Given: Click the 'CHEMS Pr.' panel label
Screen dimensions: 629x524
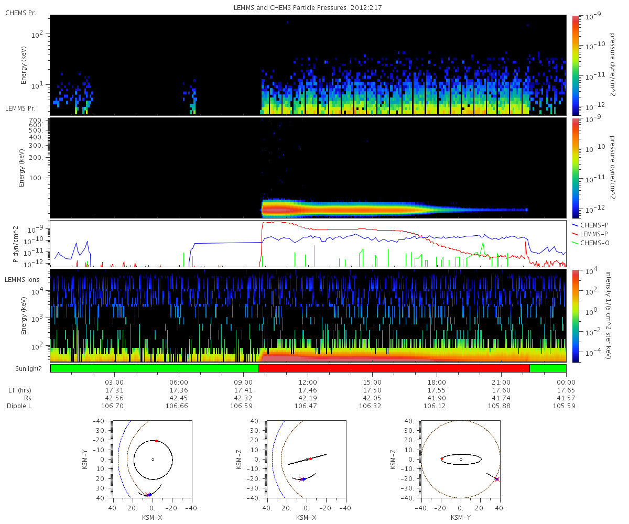Looking at the screenshot, I should pyautogui.click(x=20, y=13).
